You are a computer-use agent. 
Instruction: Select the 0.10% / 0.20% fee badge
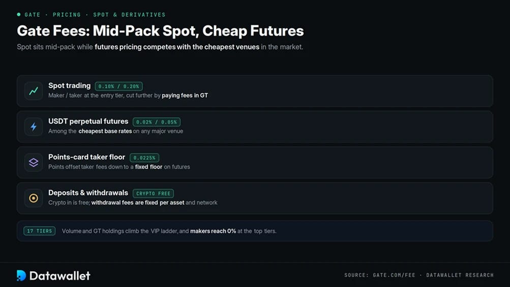pos(118,86)
